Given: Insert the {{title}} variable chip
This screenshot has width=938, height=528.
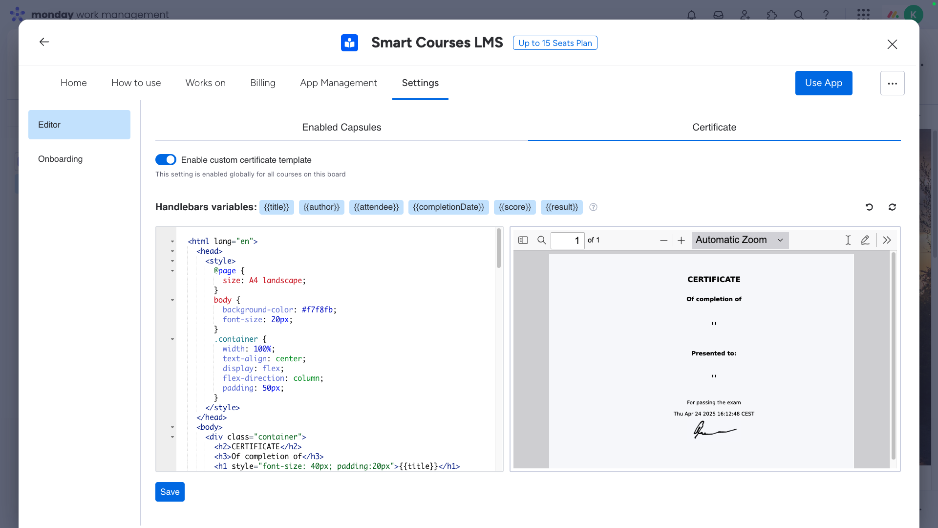Looking at the screenshot, I should coord(277,207).
